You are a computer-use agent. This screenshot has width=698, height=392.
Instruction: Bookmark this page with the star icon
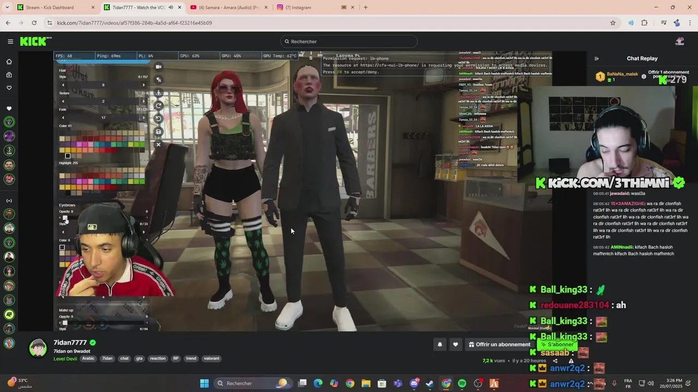(x=613, y=23)
